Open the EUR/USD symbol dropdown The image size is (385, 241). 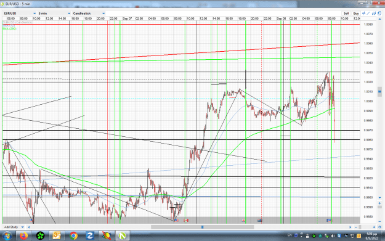(20, 14)
